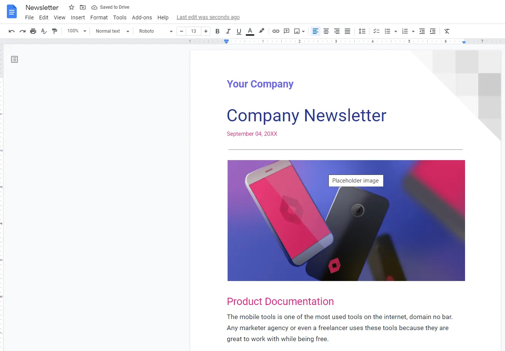Click the print icon

[33, 31]
